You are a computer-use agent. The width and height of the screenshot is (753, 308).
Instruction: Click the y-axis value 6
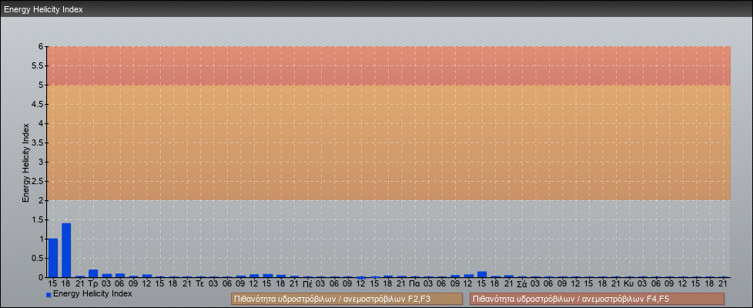tap(42, 47)
